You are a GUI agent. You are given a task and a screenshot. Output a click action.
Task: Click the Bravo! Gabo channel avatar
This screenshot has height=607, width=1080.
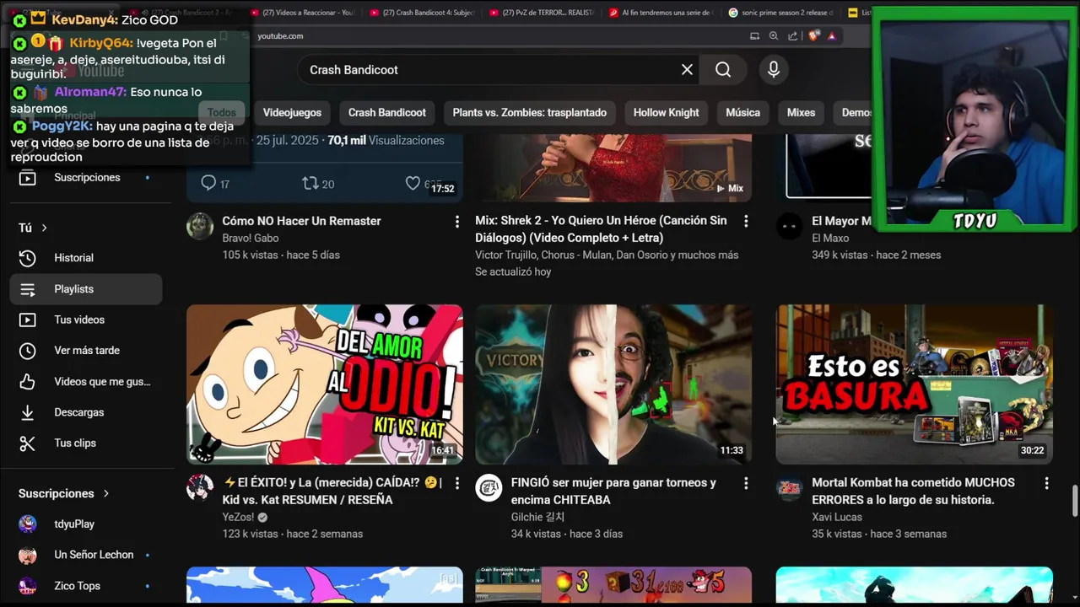[x=200, y=226]
